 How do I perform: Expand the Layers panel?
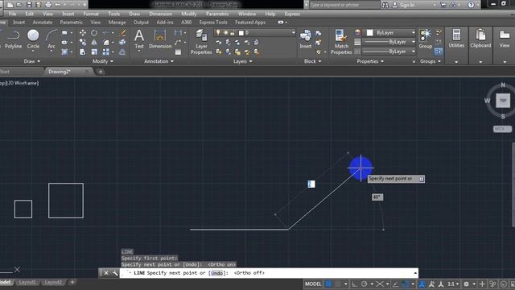(x=242, y=61)
